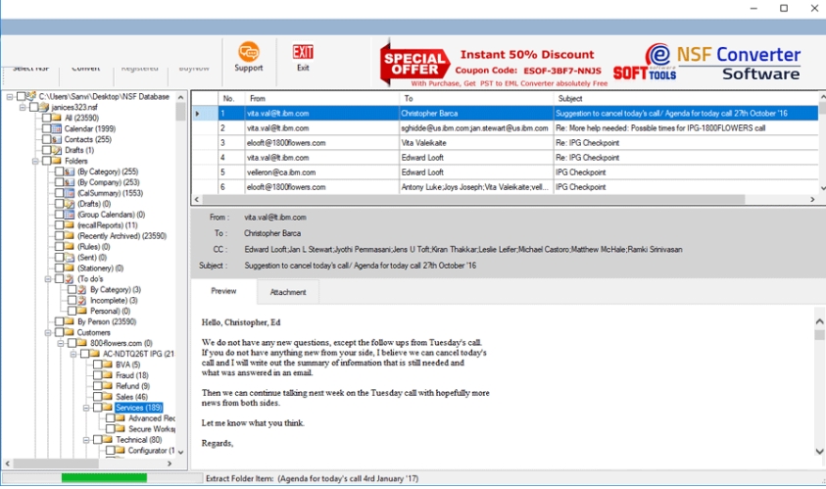Tick the Contacts (255) checkbox

pyautogui.click(x=46, y=139)
